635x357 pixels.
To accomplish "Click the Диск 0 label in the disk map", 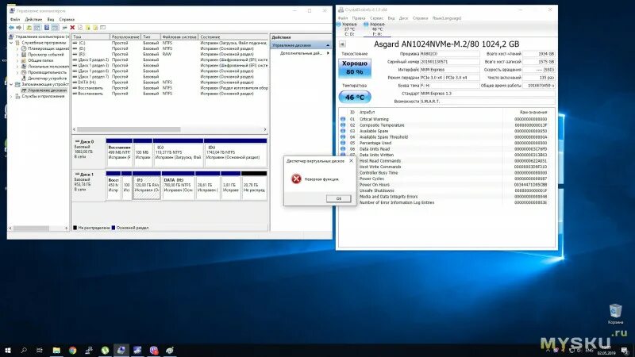I will (87, 142).
